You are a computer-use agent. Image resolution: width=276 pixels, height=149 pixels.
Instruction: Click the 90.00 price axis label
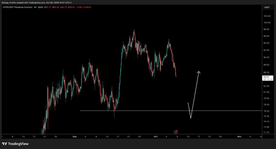pos(267,57)
